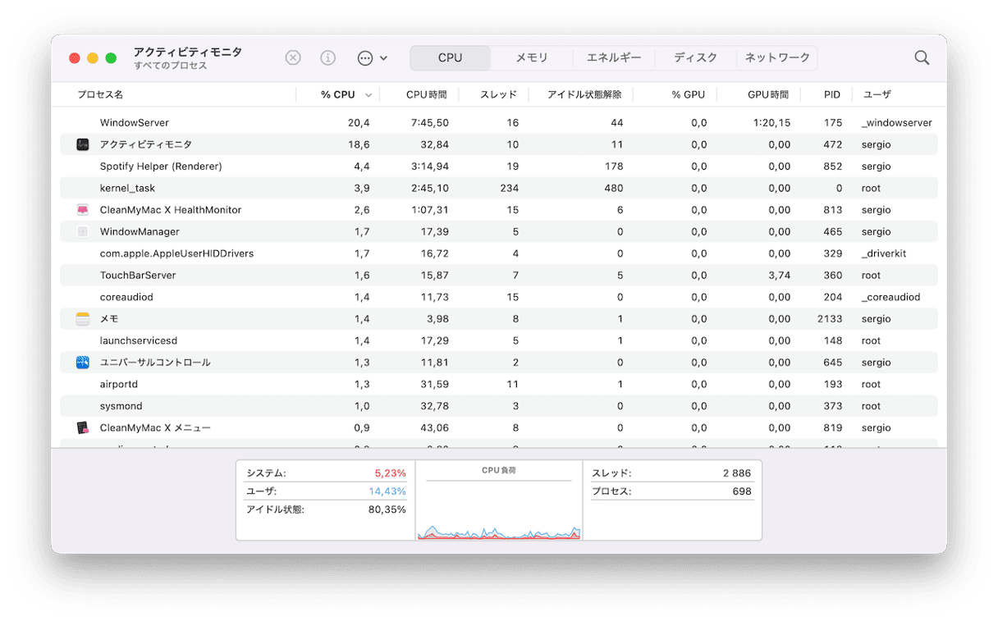
Task: Select the launchservicesd process
Action: click(x=499, y=340)
